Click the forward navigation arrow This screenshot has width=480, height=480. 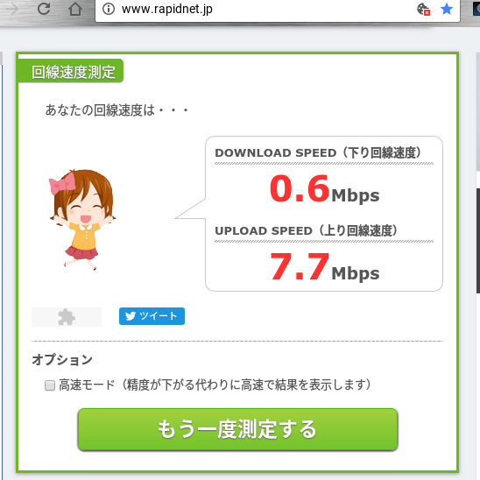[12, 9]
